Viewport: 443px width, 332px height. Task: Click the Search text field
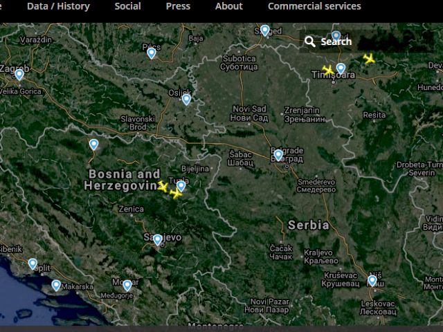[x=367, y=41]
